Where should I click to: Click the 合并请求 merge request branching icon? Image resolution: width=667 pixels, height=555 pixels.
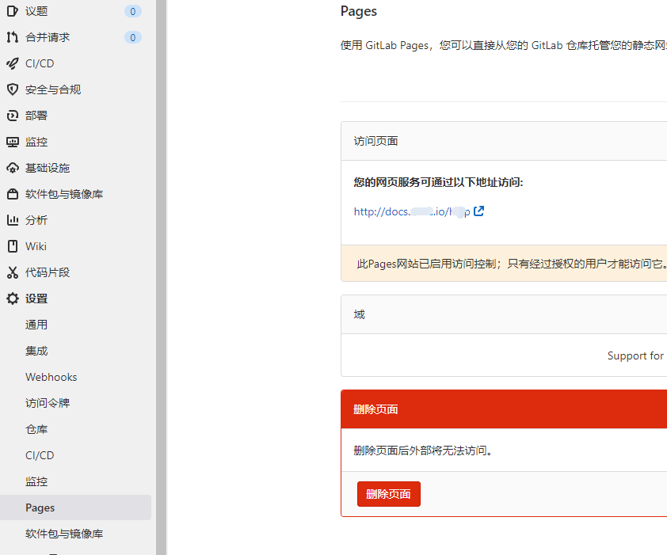coord(11,37)
